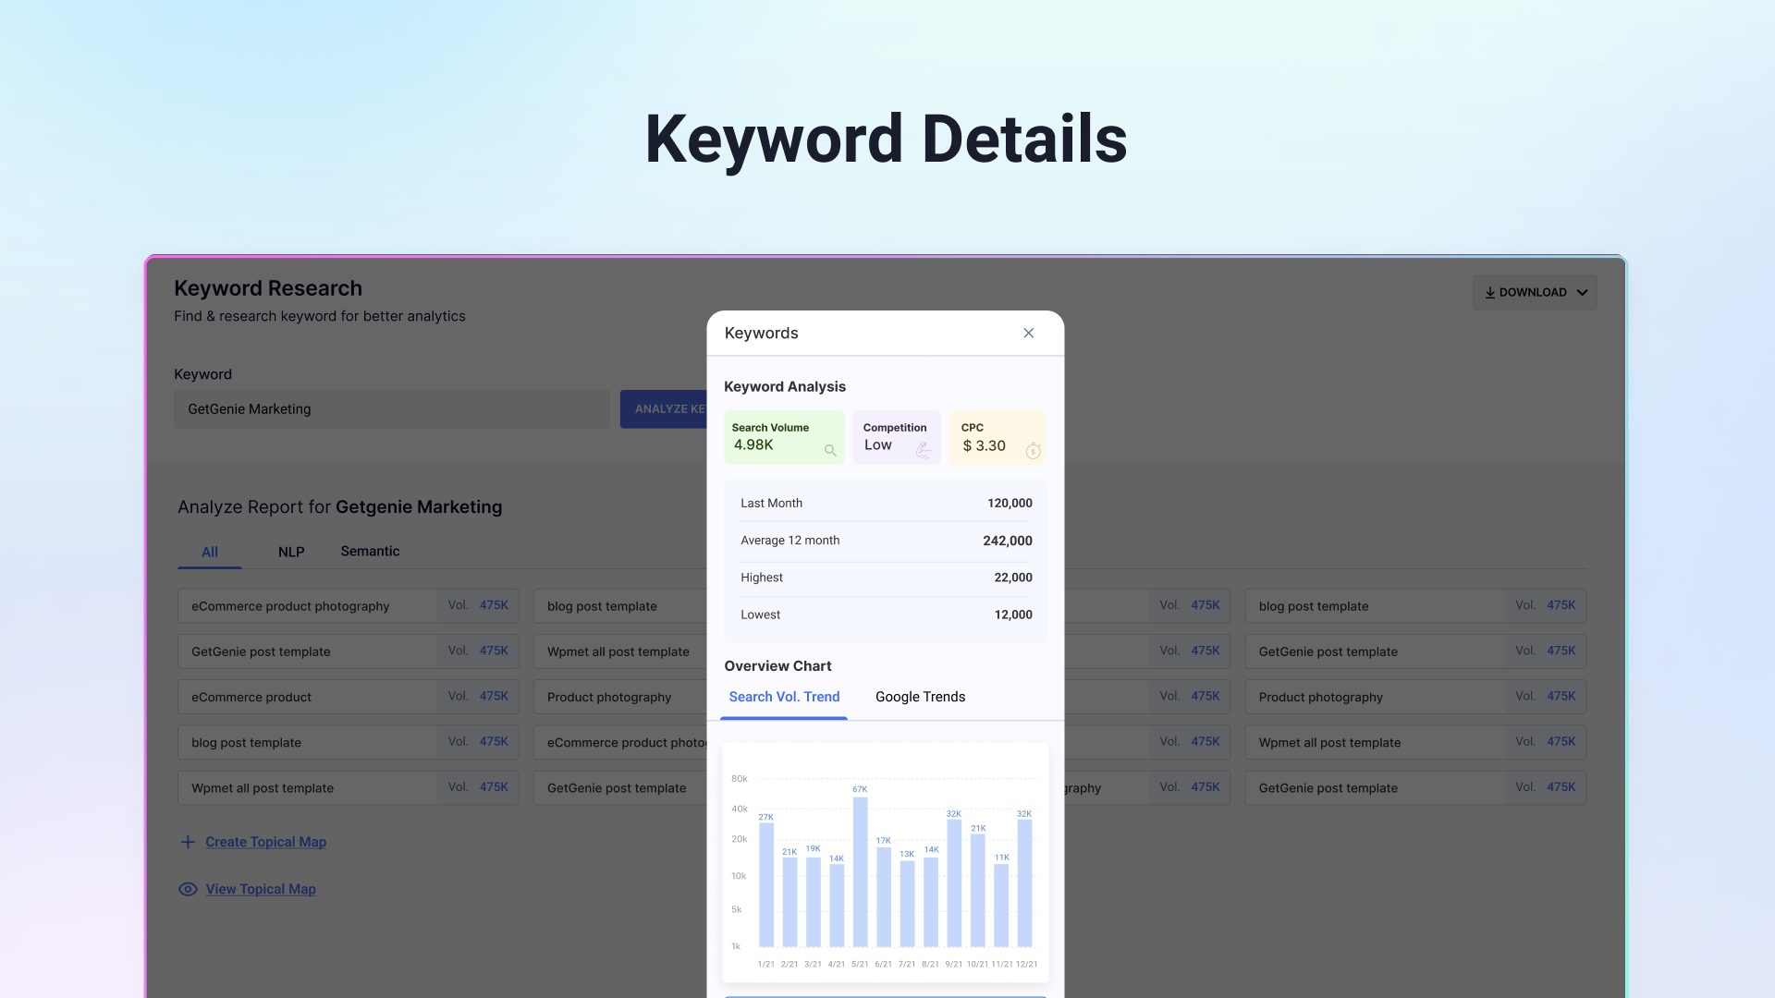This screenshot has width=1775, height=998.
Task: Open Create Topical Map link
Action: [265, 842]
